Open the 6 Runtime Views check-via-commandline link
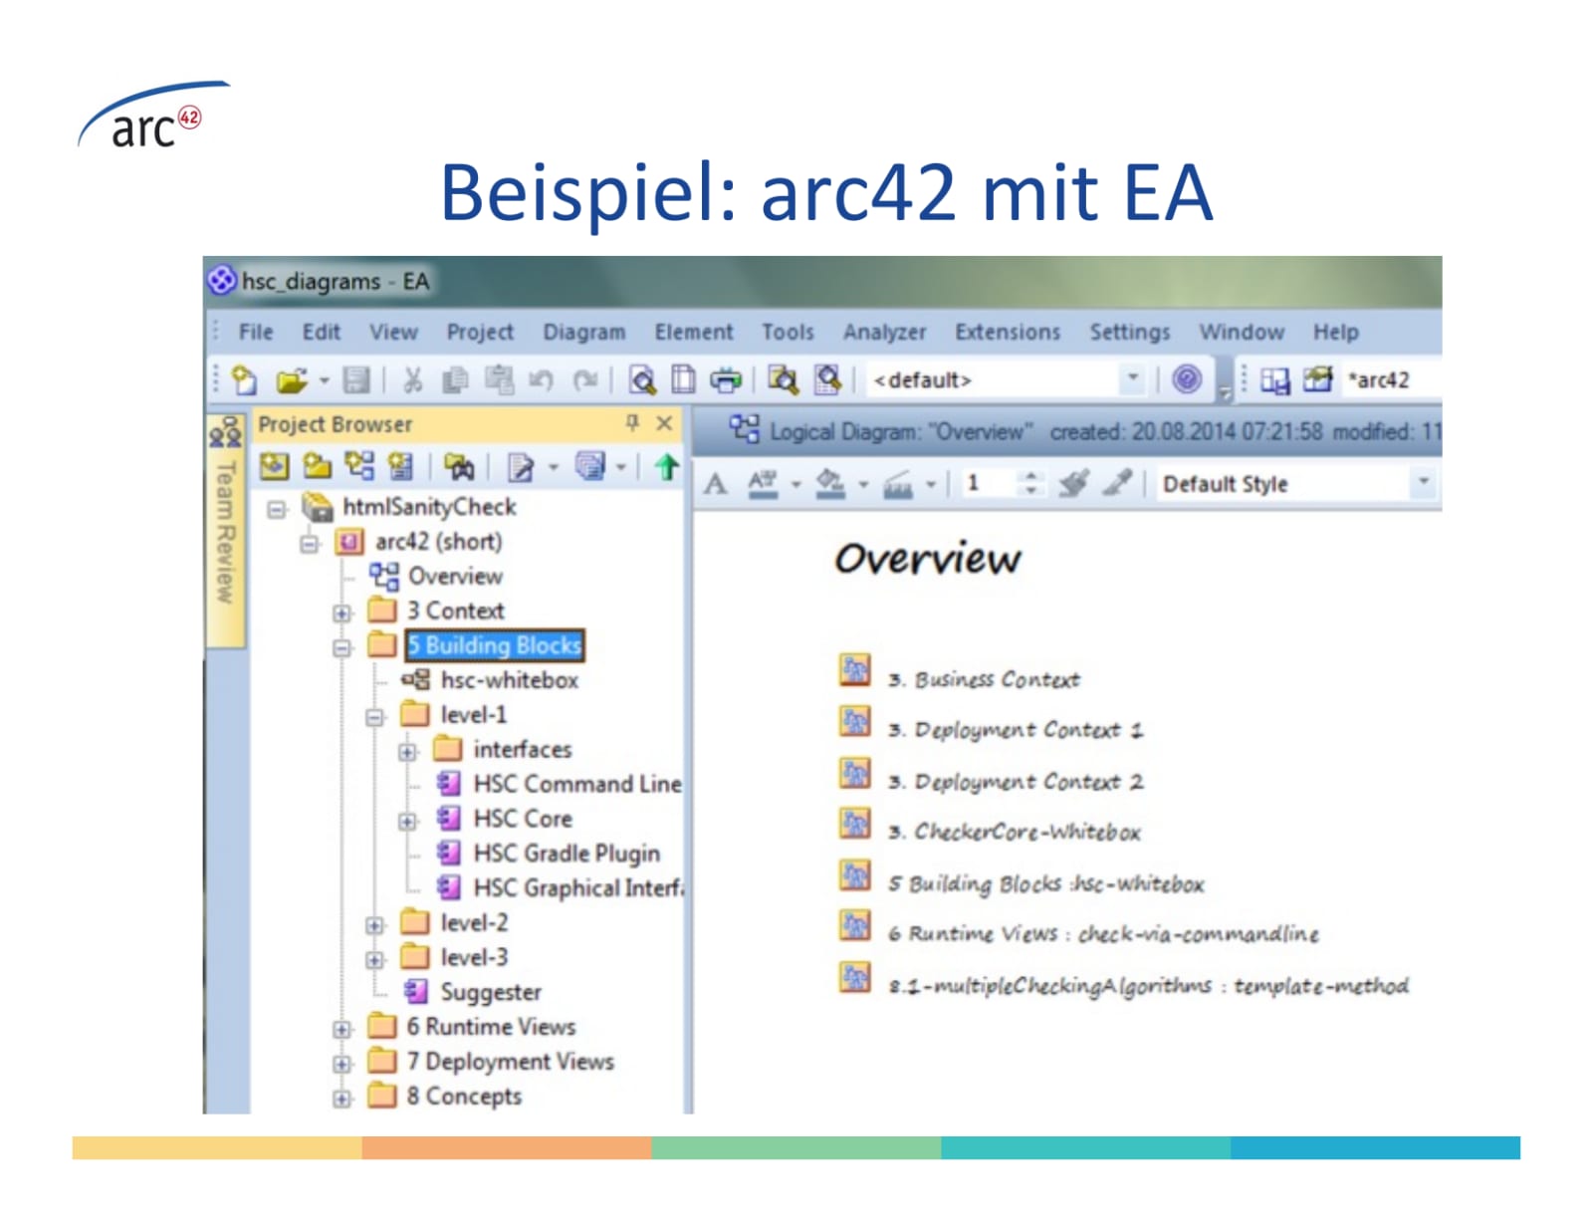Viewport: 1593px width, 1231px height. pos(1103,933)
